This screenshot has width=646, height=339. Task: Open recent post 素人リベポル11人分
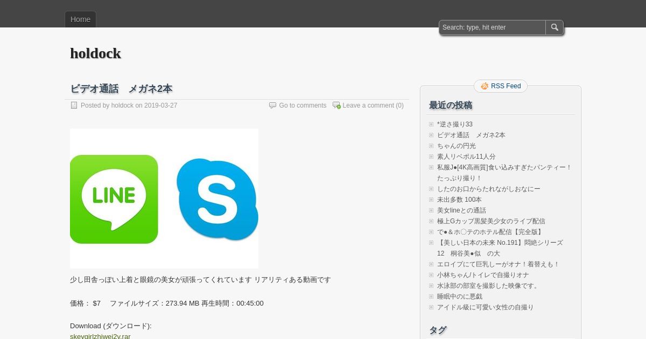[x=466, y=157]
